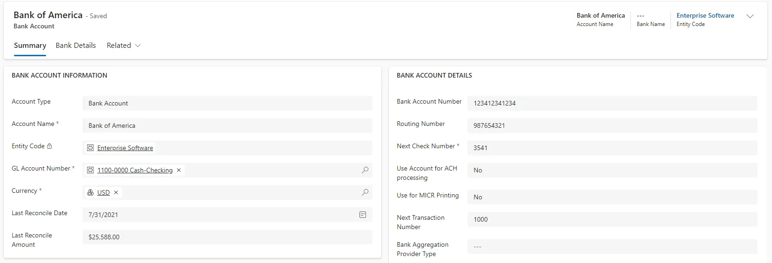
Task: Remove the USD currency value
Action: coord(116,192)
